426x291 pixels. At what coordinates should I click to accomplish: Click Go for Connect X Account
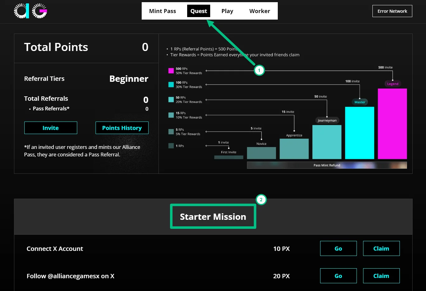click(x=338, y=248)
